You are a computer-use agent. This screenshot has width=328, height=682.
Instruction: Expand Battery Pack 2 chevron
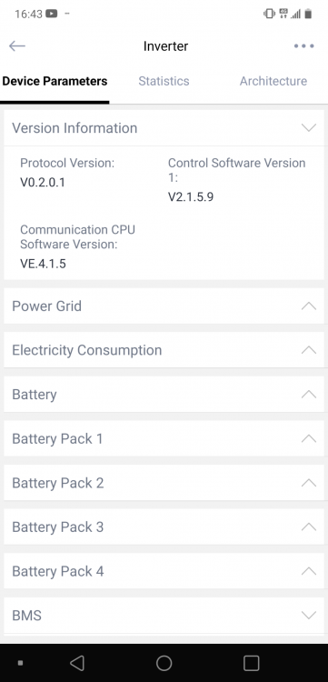[309, 483]
